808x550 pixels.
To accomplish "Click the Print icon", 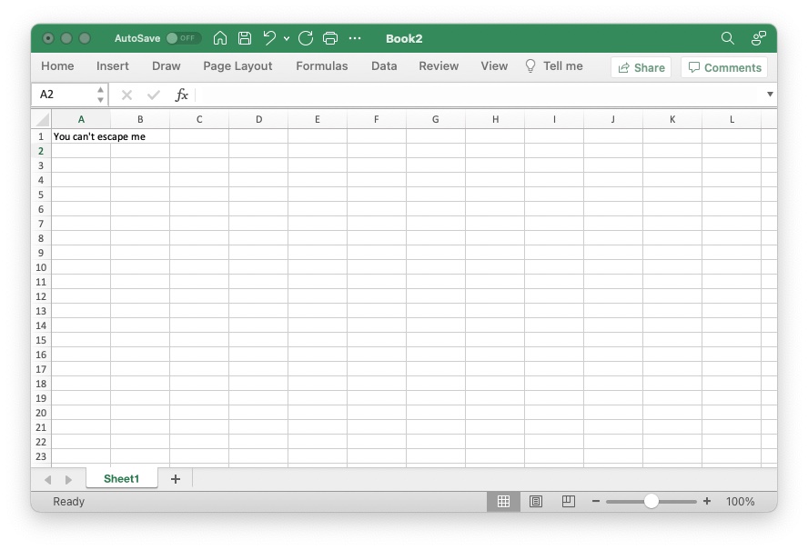I will tap(330, 38).
